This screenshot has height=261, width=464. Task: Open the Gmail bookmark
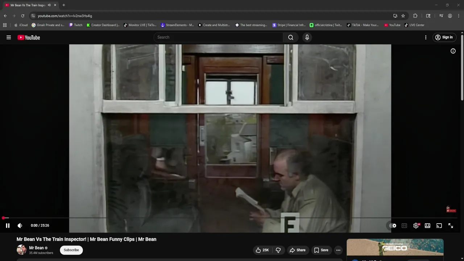48,25
